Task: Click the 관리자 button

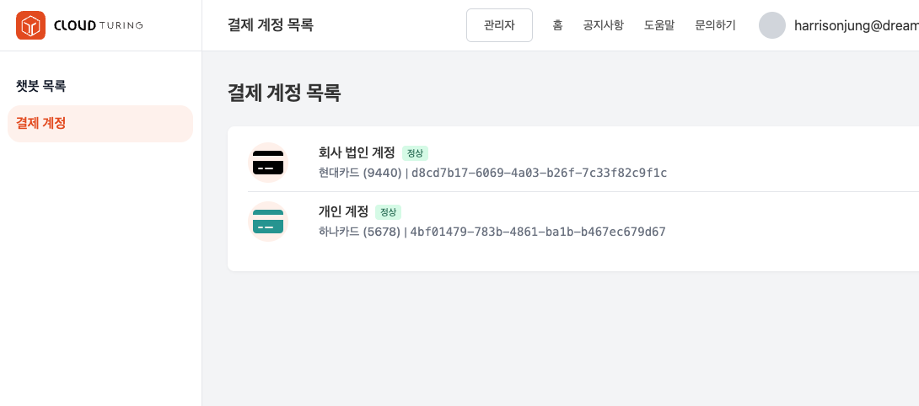Action: click(499, 25)
